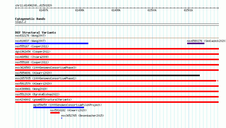Click the nsv555167 (Cooper2011) label

coord(32,46)
